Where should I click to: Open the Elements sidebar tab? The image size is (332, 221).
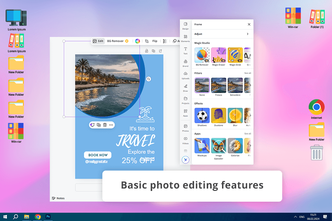(185, 38)
